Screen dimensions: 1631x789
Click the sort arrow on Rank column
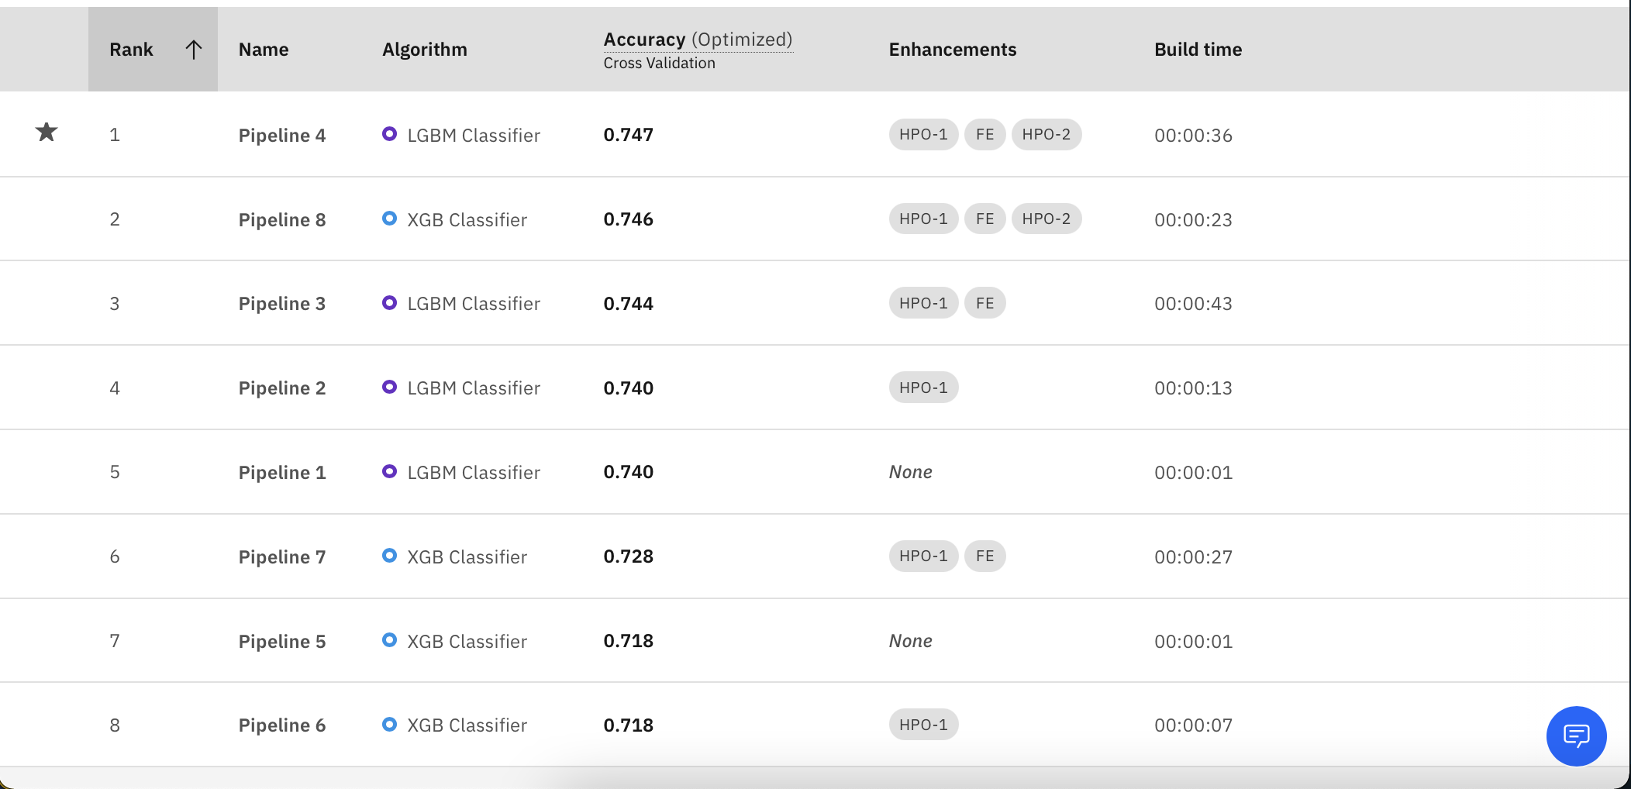point(194,48)
